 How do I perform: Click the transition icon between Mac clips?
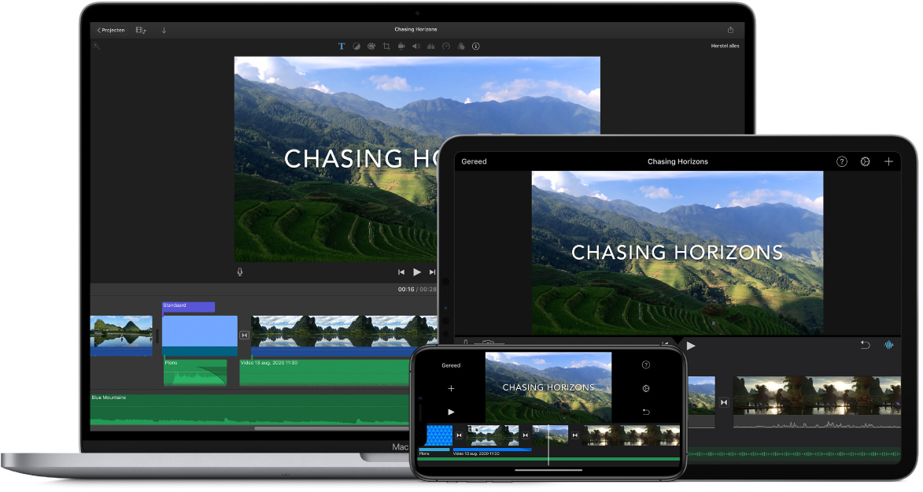click(x=244, y=335)
